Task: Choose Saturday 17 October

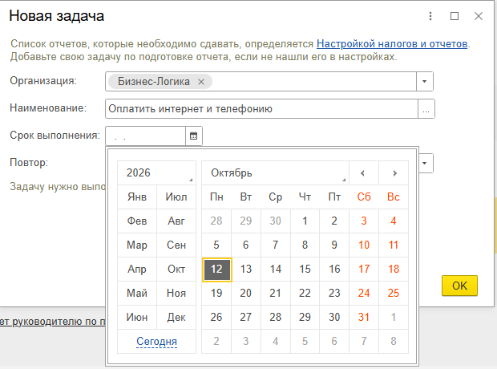Action: pos(364,269)
